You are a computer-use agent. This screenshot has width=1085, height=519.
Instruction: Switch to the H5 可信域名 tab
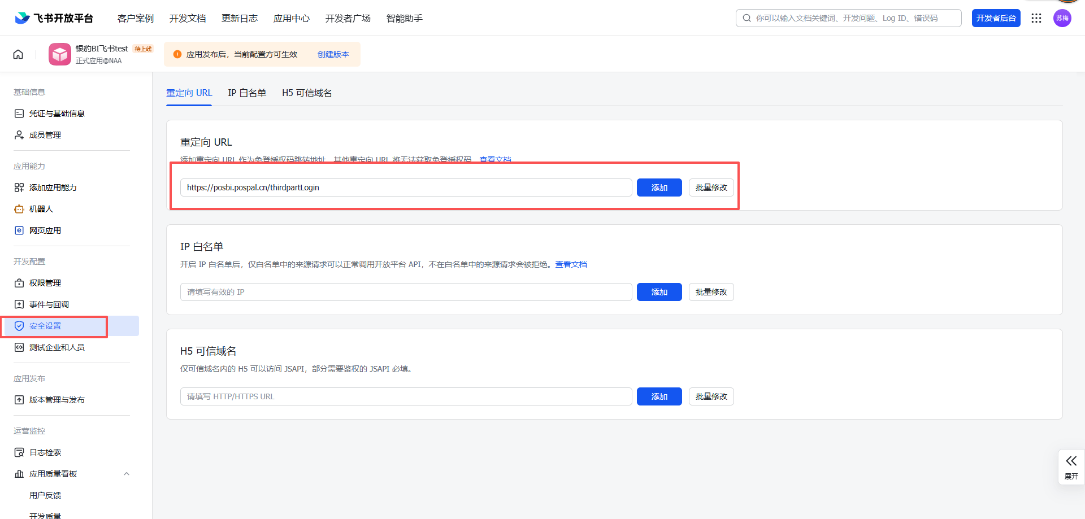coord(307,93)
